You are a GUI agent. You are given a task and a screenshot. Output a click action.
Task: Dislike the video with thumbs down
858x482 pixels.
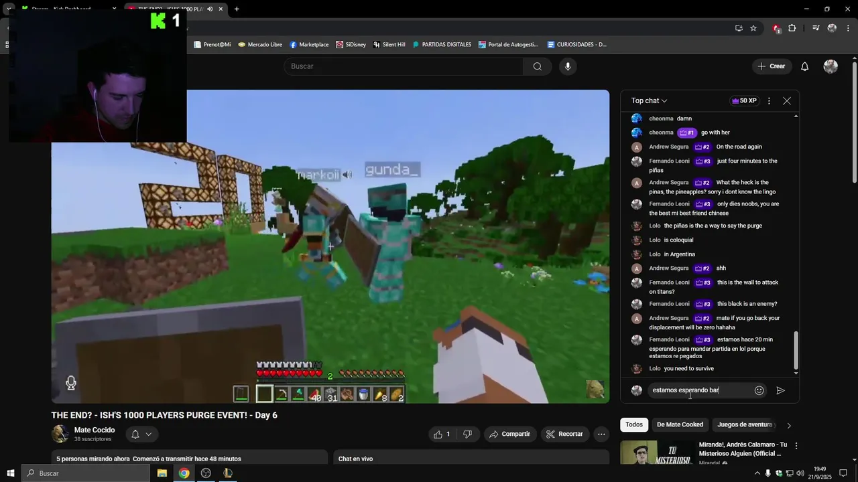[468, 434]
